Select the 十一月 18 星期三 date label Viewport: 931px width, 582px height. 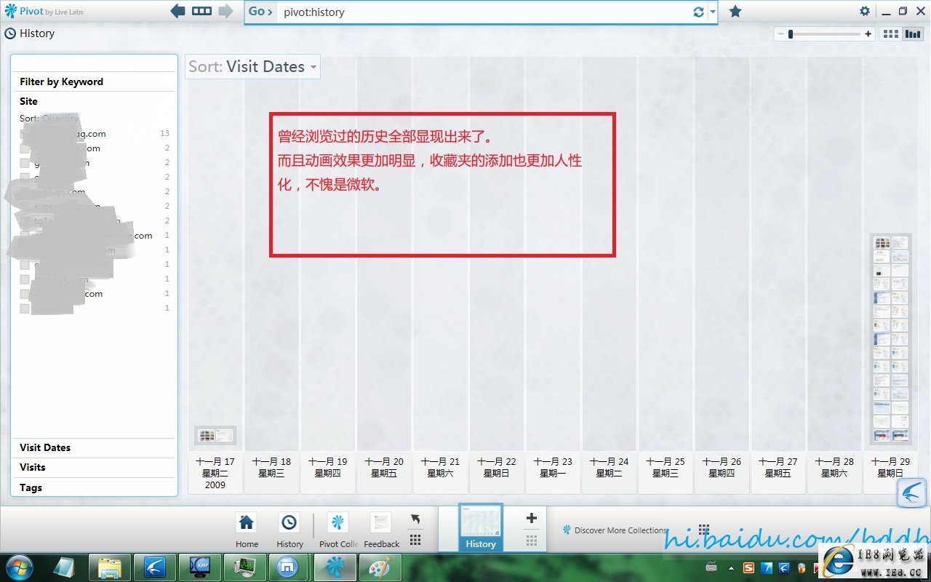271,473
